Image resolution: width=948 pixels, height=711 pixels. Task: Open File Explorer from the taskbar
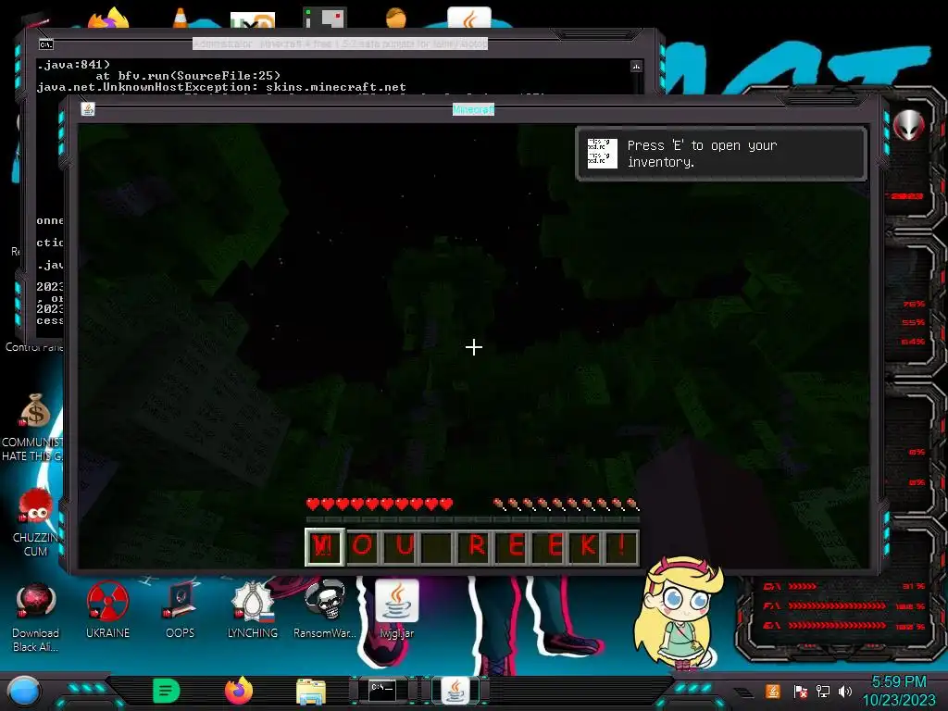point(311,692)
